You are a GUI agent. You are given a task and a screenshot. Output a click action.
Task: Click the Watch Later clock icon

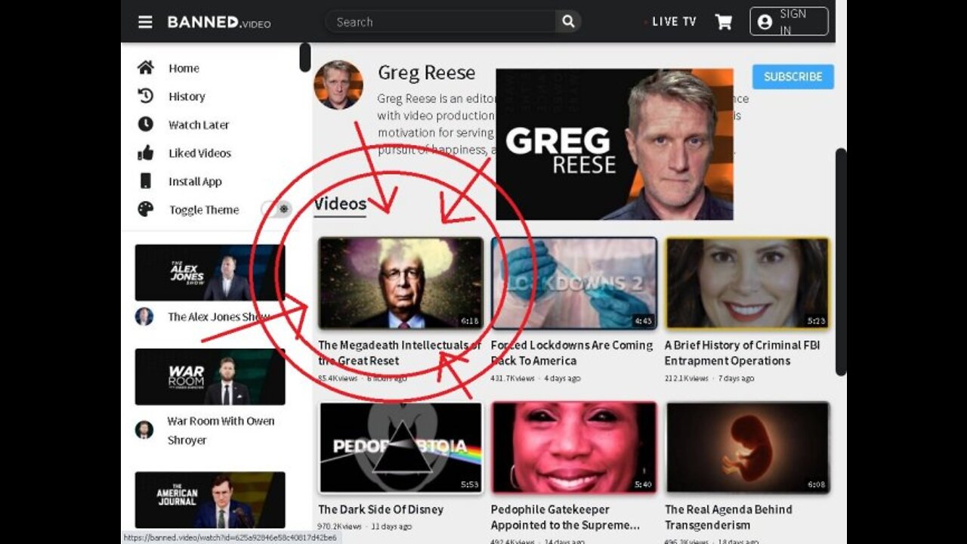click(x=145, y=124)
